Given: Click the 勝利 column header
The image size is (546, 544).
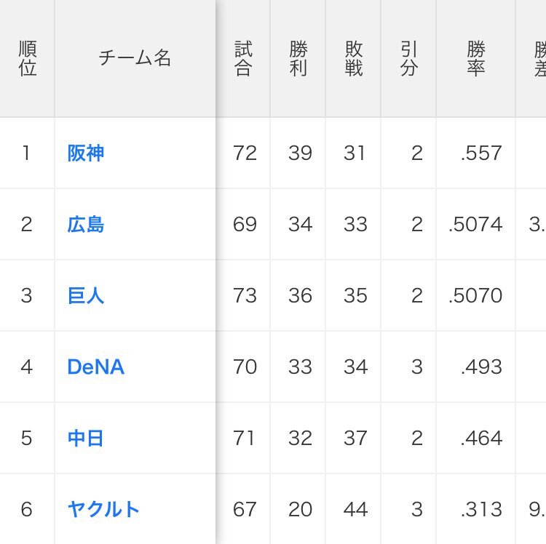Looking at the screenshot, I should click(298, 58).
